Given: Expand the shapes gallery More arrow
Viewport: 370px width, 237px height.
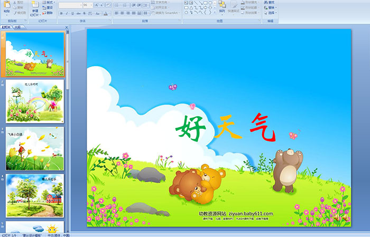Looking at the screenshot, I should (215, 12).
